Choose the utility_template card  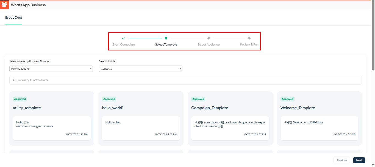52,118
